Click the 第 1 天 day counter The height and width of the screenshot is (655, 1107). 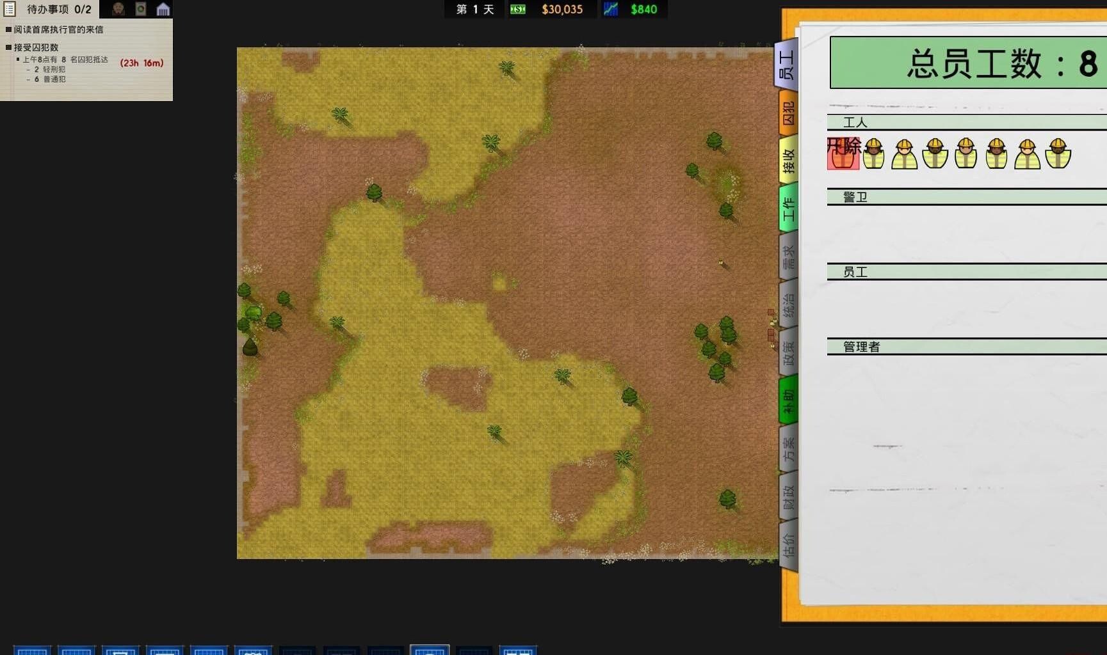tap(475, 9)
